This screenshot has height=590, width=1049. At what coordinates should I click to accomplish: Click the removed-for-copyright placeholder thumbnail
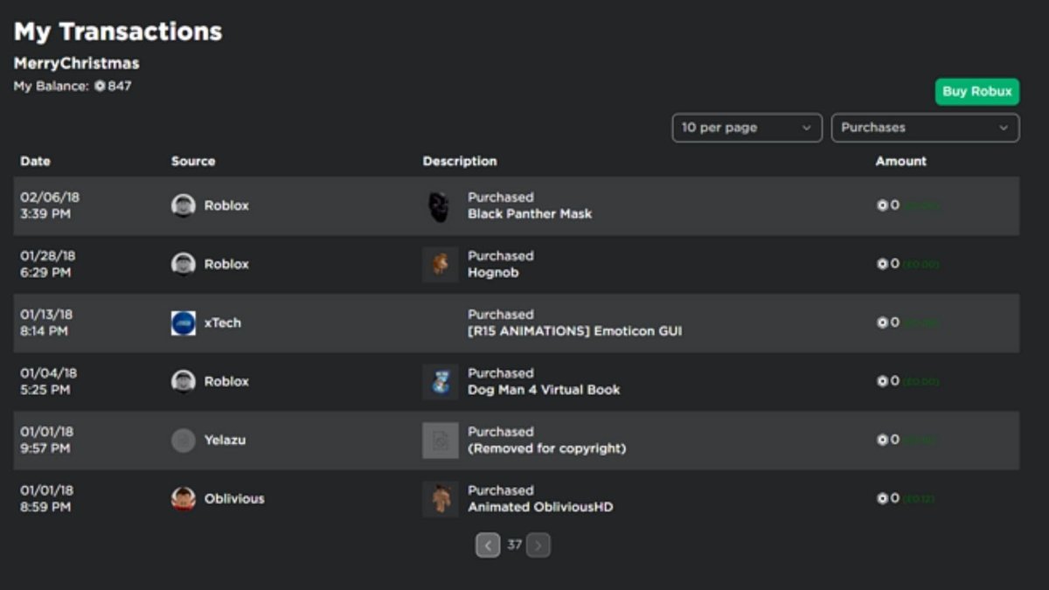coord(440,439)
